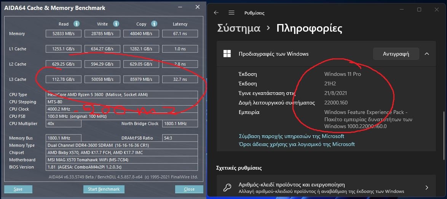Click the Memory Read value 52833 MB/s
The image size is (447, 199).
click(64, 34)
